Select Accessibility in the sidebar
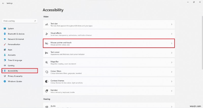Image resolution: width=203 pixels, height=108 pixels. pyautogui.click(x=13, y=71)
